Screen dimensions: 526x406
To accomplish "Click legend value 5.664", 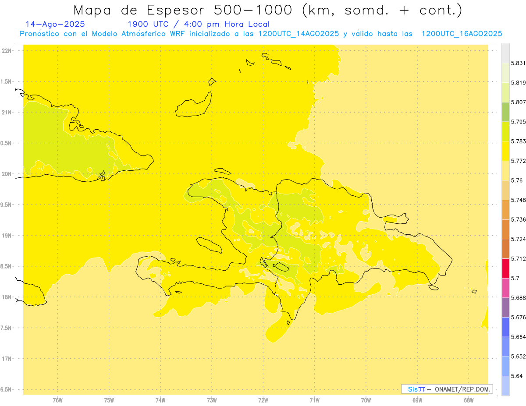I will (x=519, y=337).
